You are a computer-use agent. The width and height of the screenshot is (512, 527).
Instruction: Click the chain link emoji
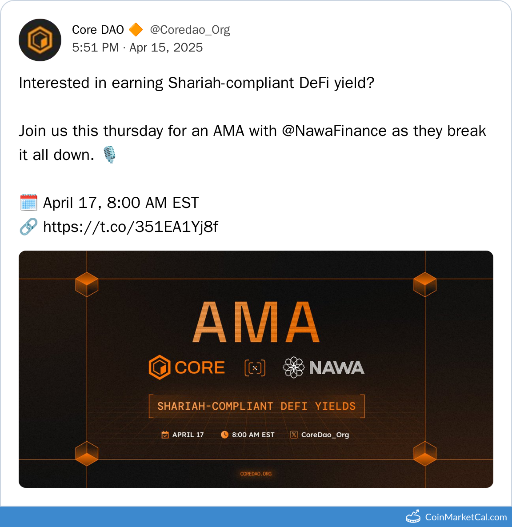28,227
